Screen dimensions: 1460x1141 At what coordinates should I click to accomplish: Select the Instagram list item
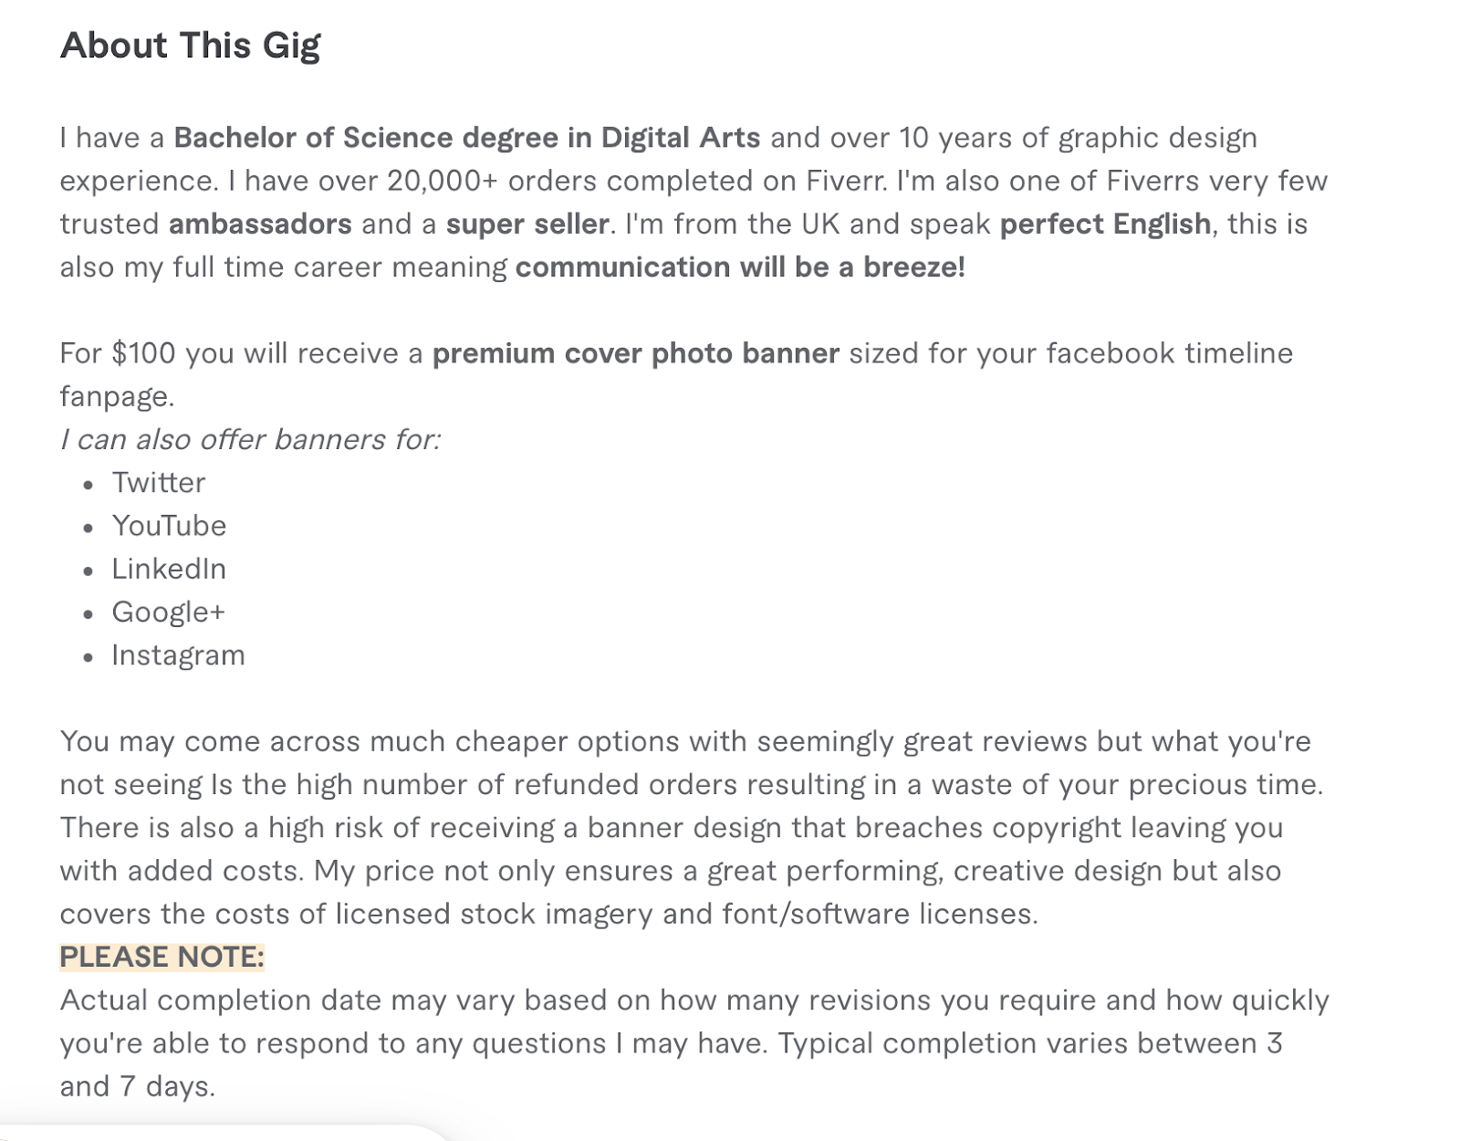[x=178, y=655]
